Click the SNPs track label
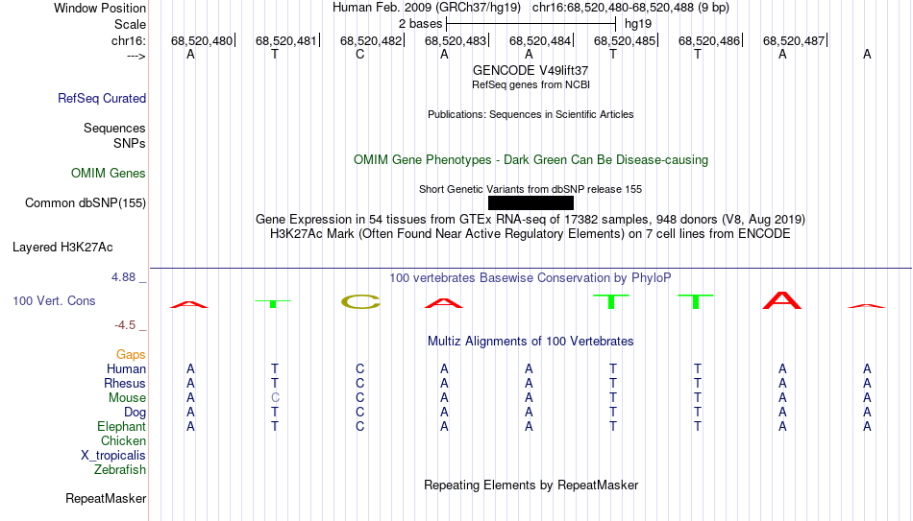Viewport: 913px width, 521px height. [x=130, y=143]
